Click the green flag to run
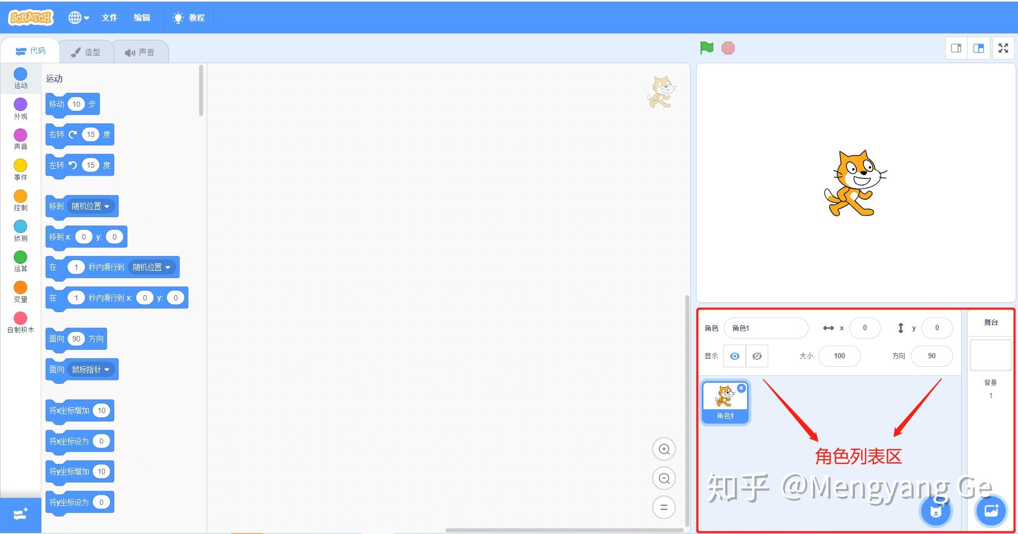The image size is (1018, 534). [x=707, y=48]
